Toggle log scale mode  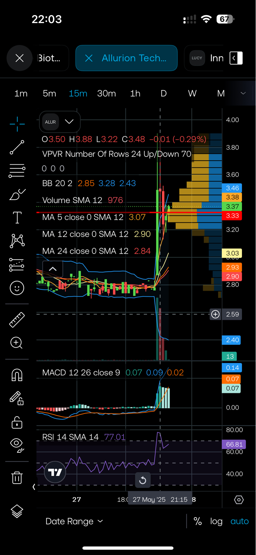pos(216,521)
